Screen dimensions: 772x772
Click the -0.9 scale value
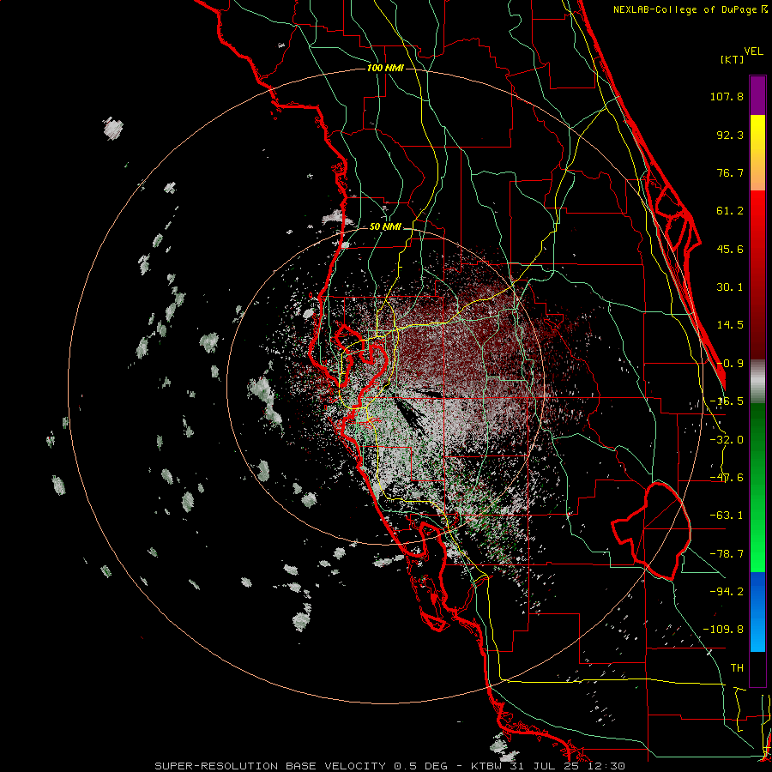pos(730,364)
